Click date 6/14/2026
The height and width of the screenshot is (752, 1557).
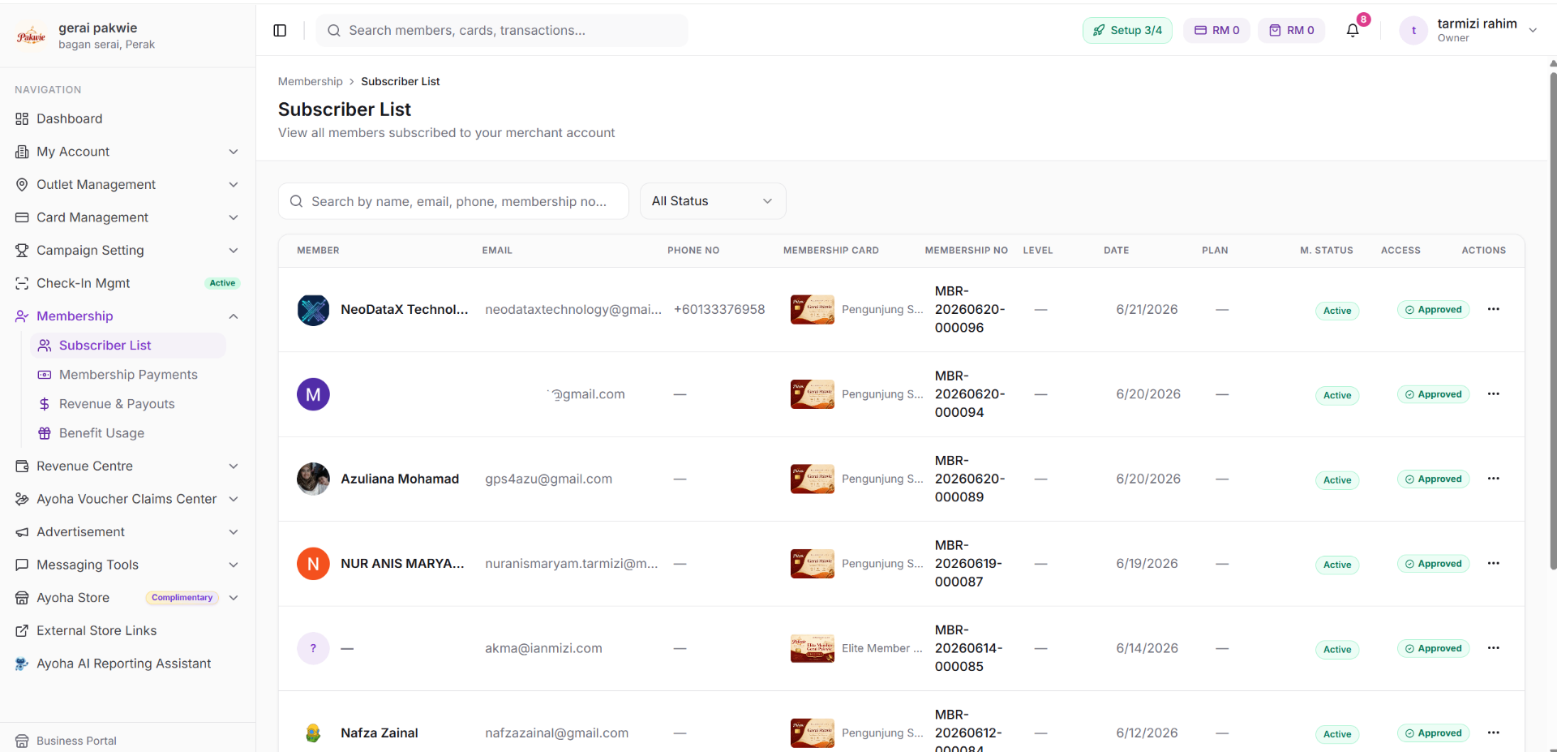(1147, 648)
